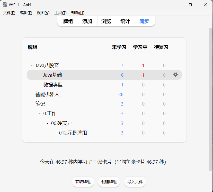Click the learning count 1 for Java基础
Image resolution: width=213 pixels, height=192 pixels.
(x=143, y=75)
